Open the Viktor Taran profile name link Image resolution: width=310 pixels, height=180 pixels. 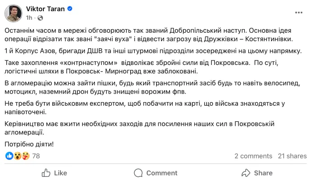point(46,9)
